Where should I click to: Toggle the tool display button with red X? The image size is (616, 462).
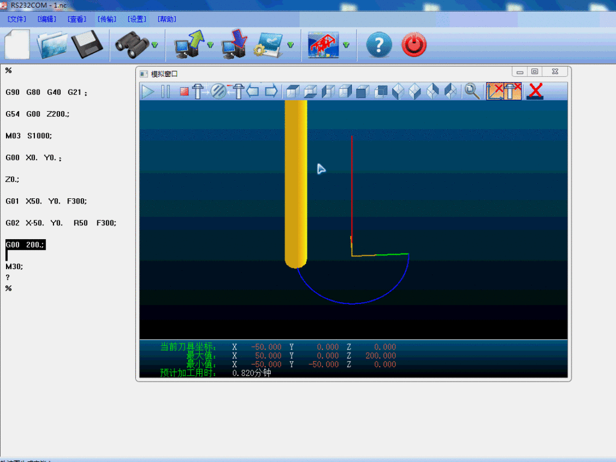click(x=513, y=91)
